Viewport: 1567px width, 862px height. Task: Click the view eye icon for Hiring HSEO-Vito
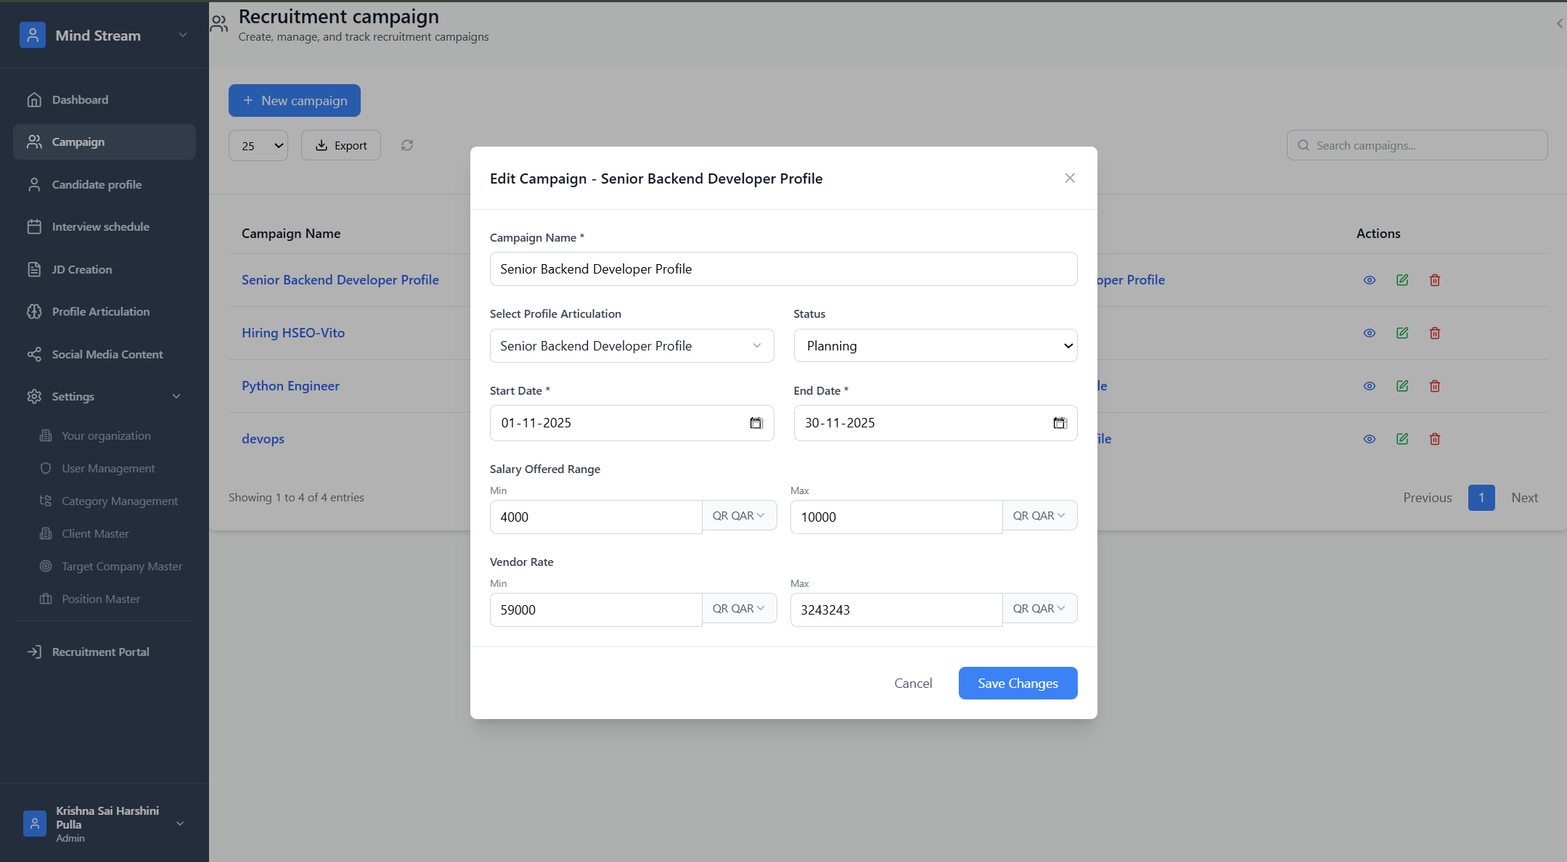[x=1370, y=333]
